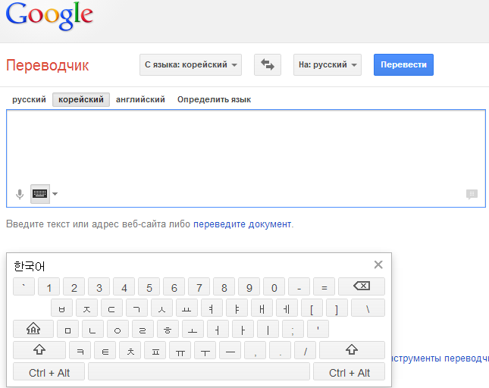This screenshot has height=388, width=489.
Task: Tap the ㅈ key
Action: point(86,308)
